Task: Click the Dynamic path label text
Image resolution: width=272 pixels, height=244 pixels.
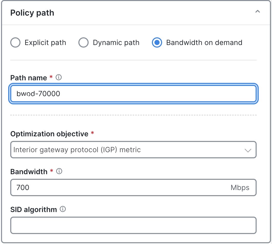Action: (116, 42)
